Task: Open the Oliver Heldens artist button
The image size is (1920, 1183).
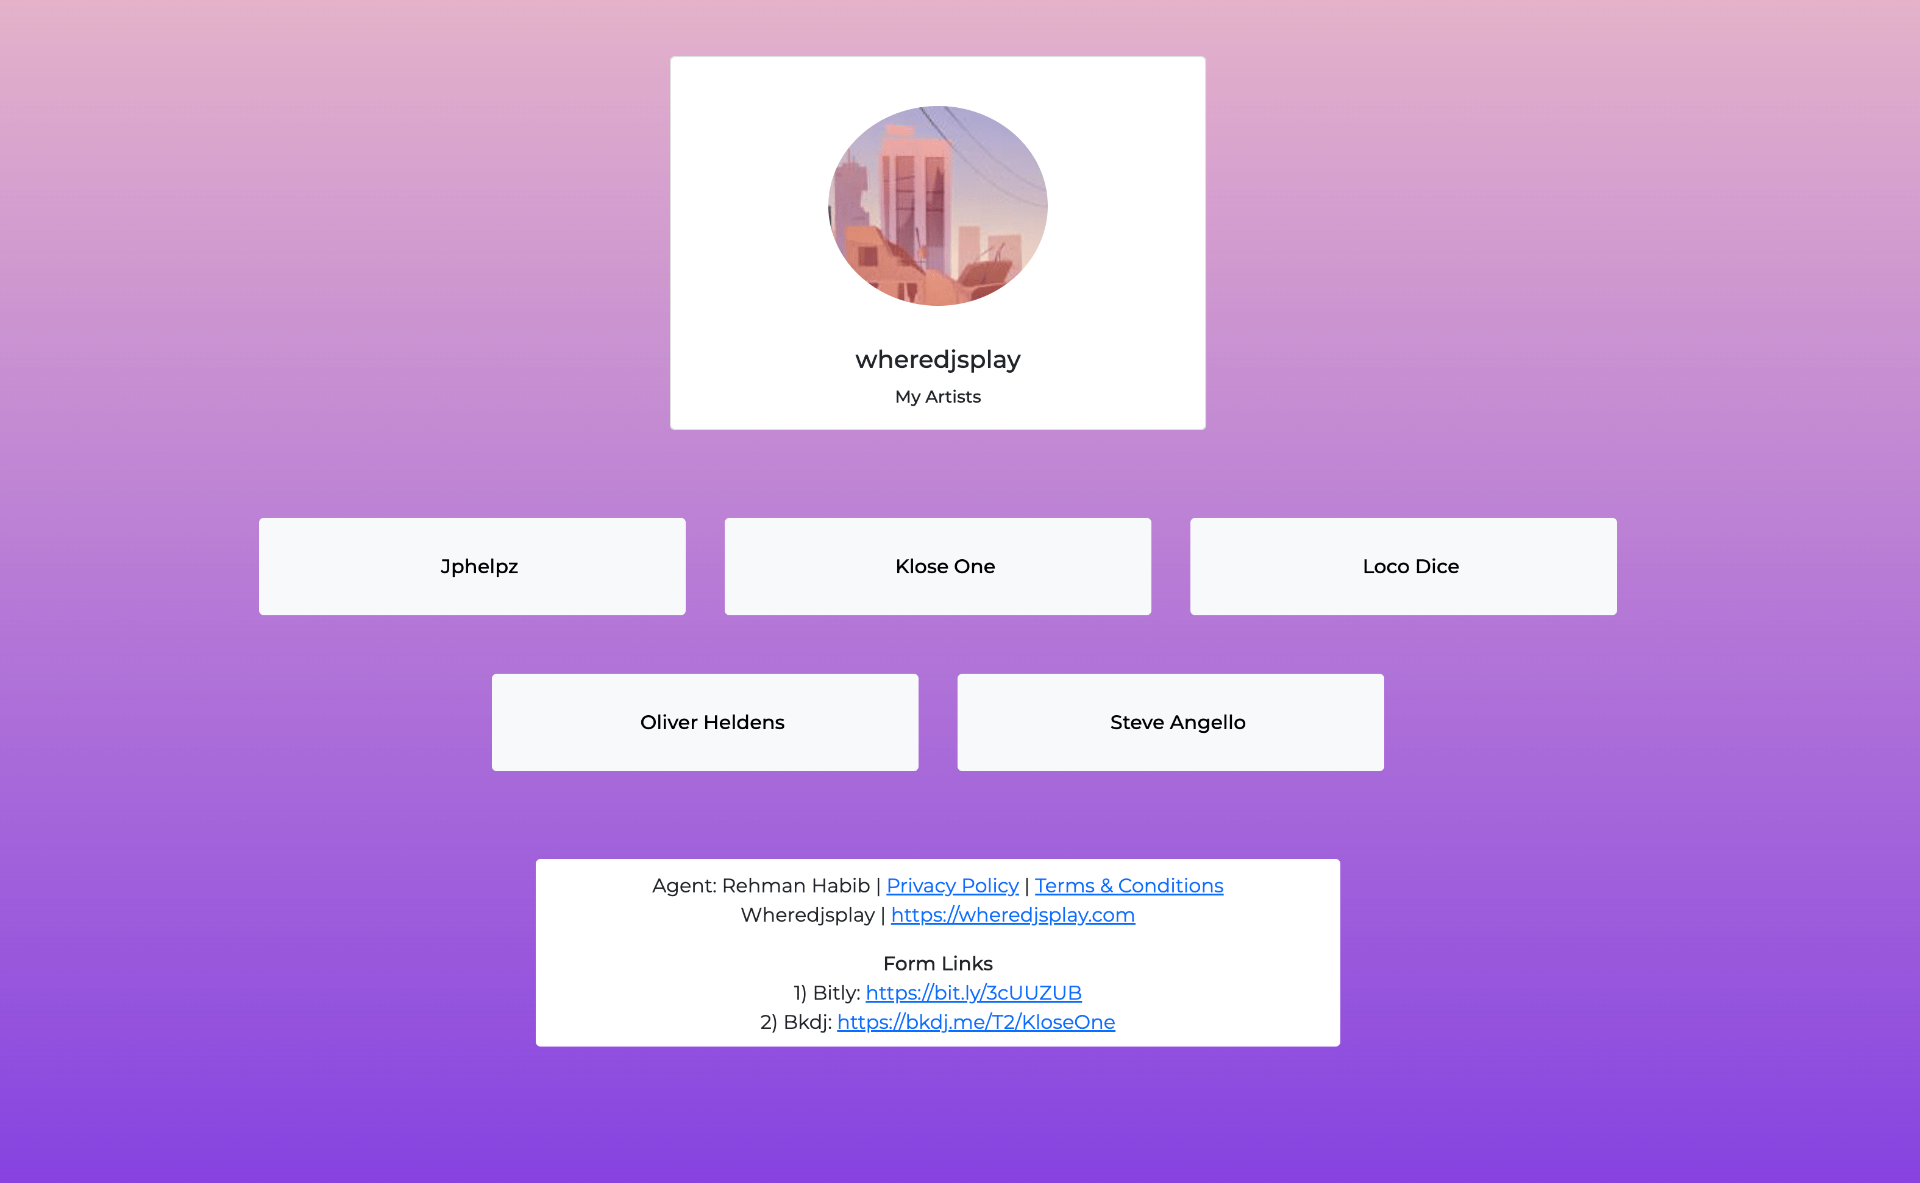Action: click(705, 722)
